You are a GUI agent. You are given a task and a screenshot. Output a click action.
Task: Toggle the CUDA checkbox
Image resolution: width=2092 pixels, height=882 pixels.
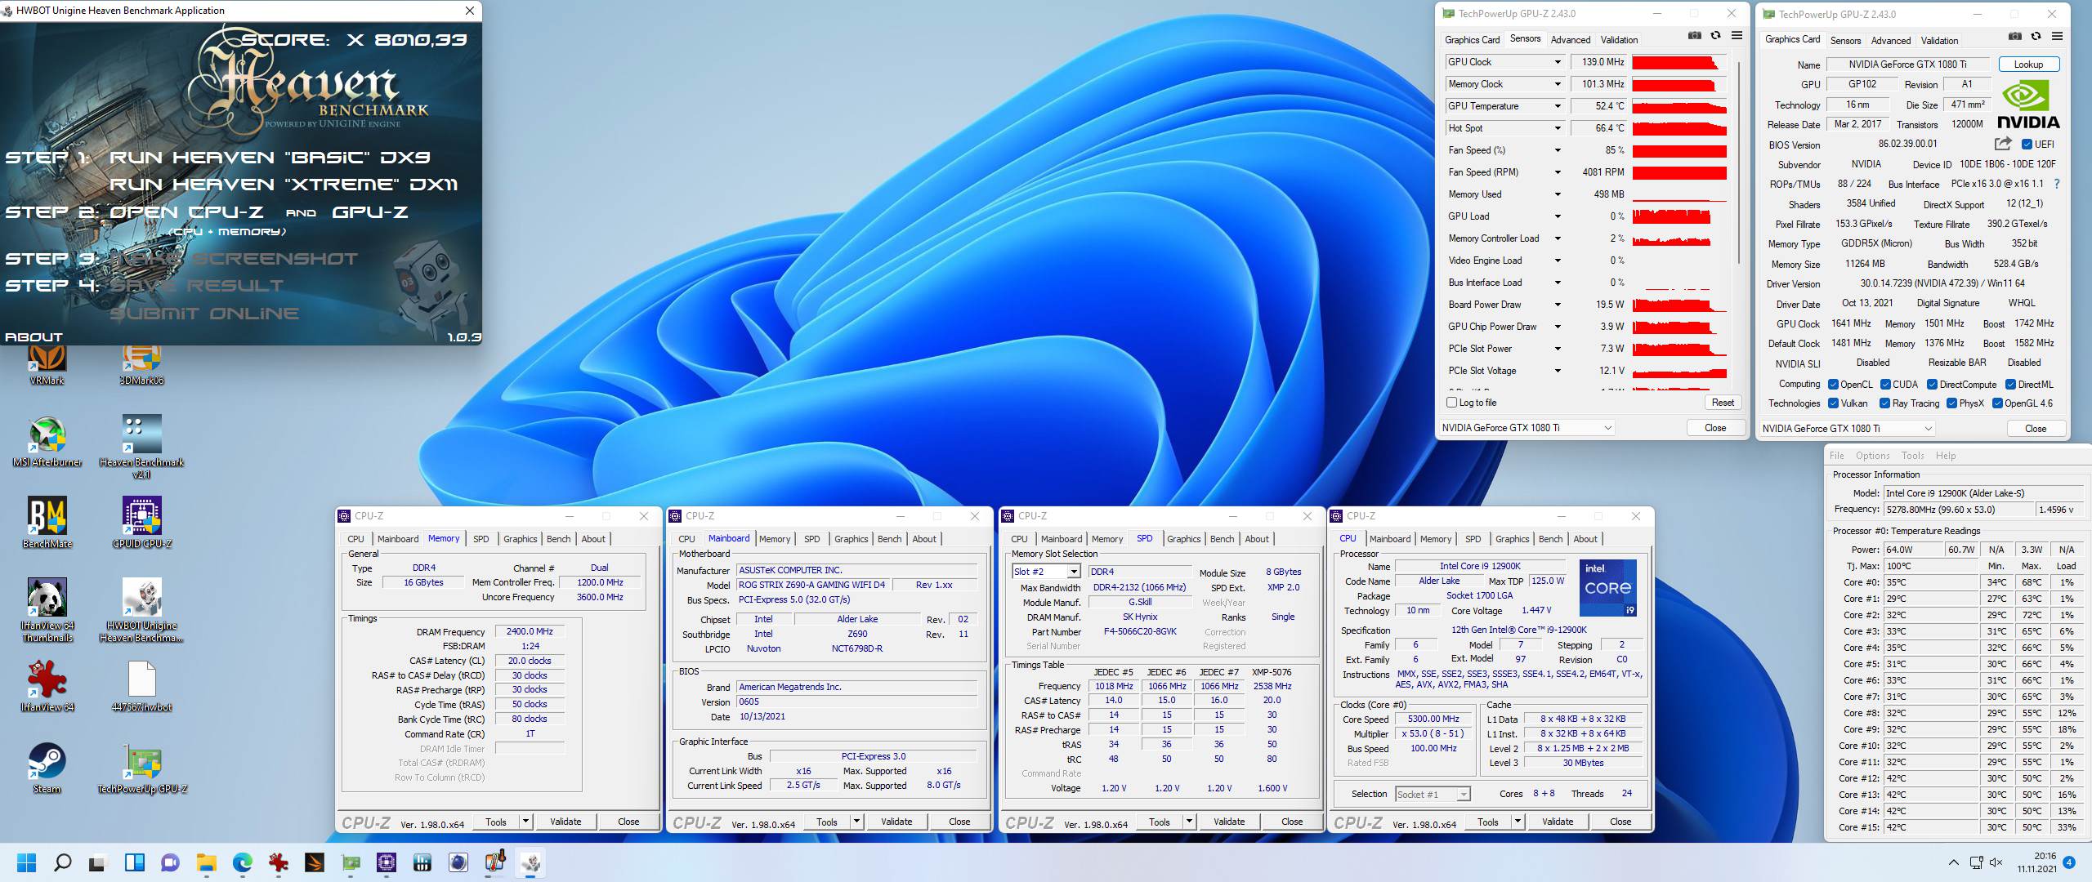[1885, 385]
